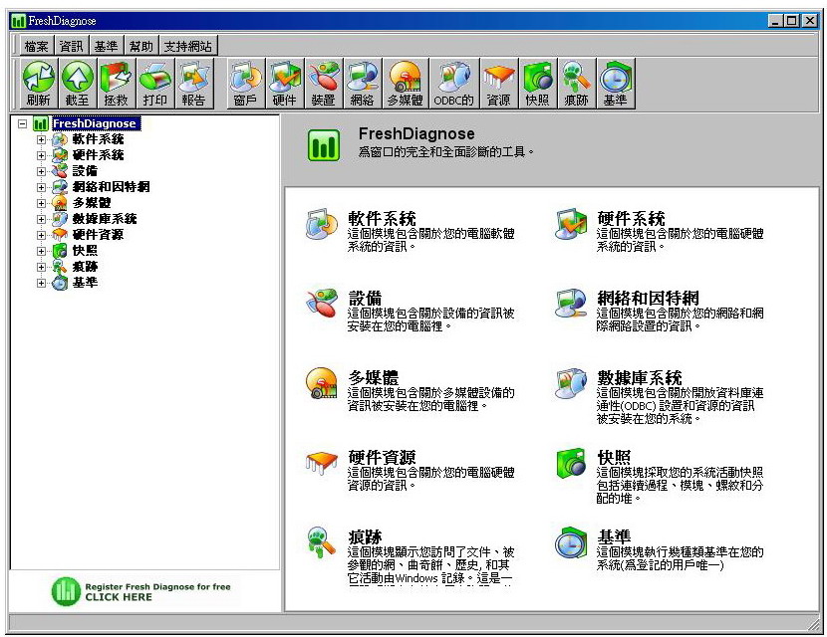Image resolution: width=827 pixels, height=637 pixels.
Task: Open the 多媒體 multimedia toolbar icon
Action: 406,84
